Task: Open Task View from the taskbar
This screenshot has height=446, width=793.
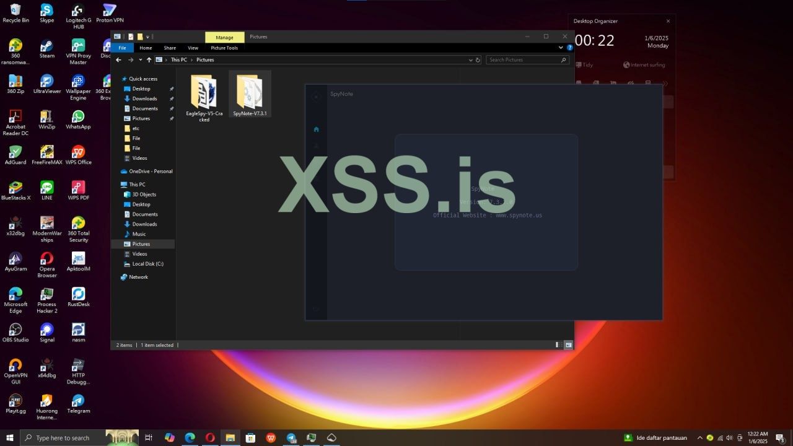Action: point(149,438)
